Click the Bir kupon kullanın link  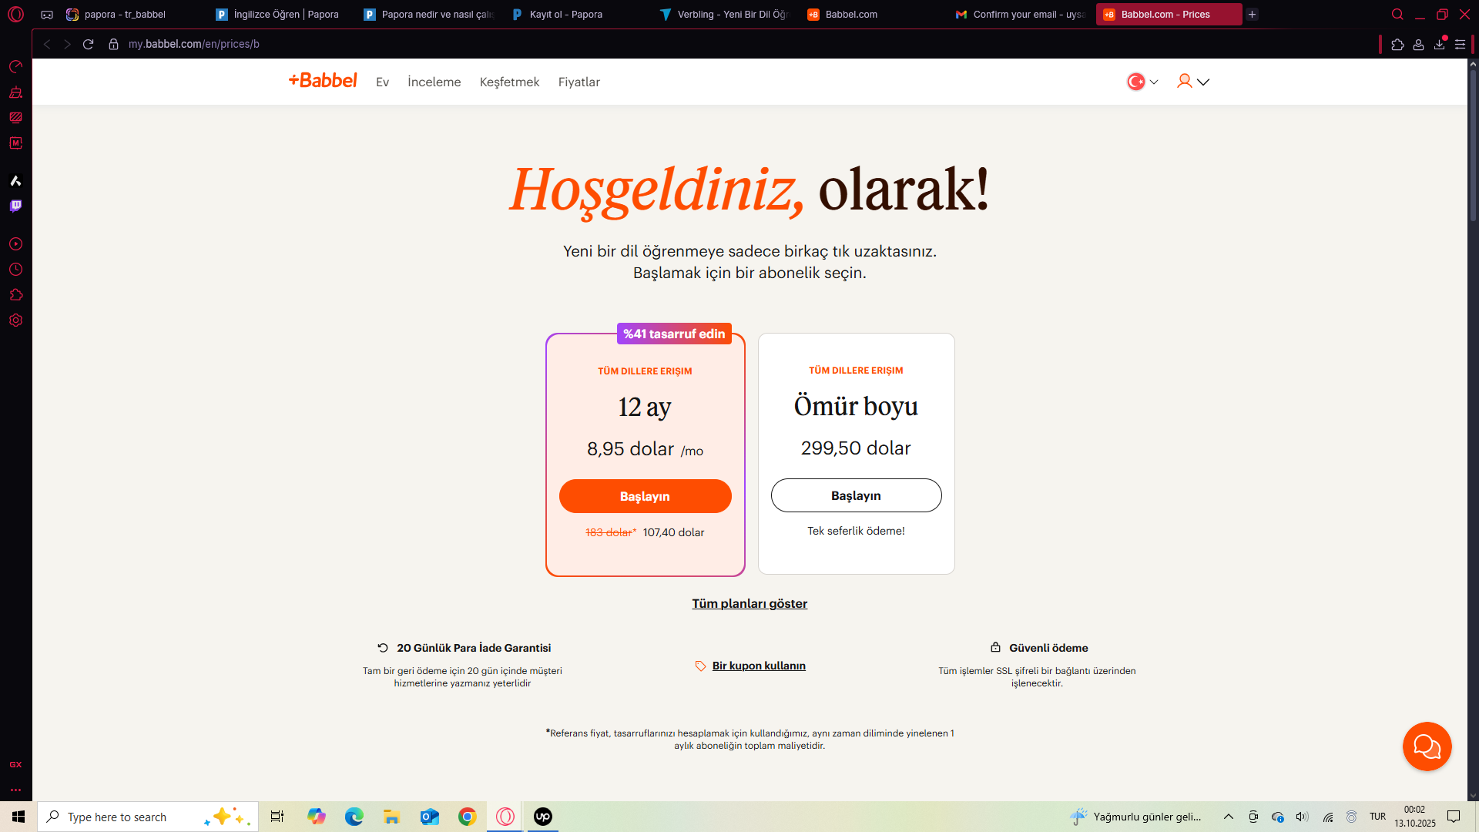pos(759,666)
